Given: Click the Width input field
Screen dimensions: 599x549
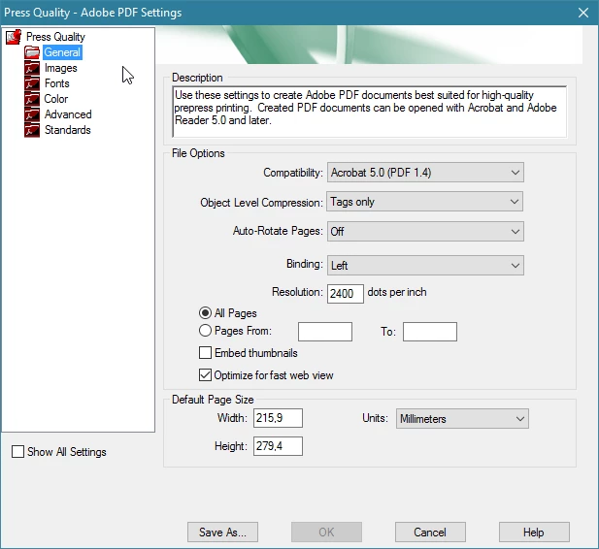Looking at the screenshot, I should point(278,418).
